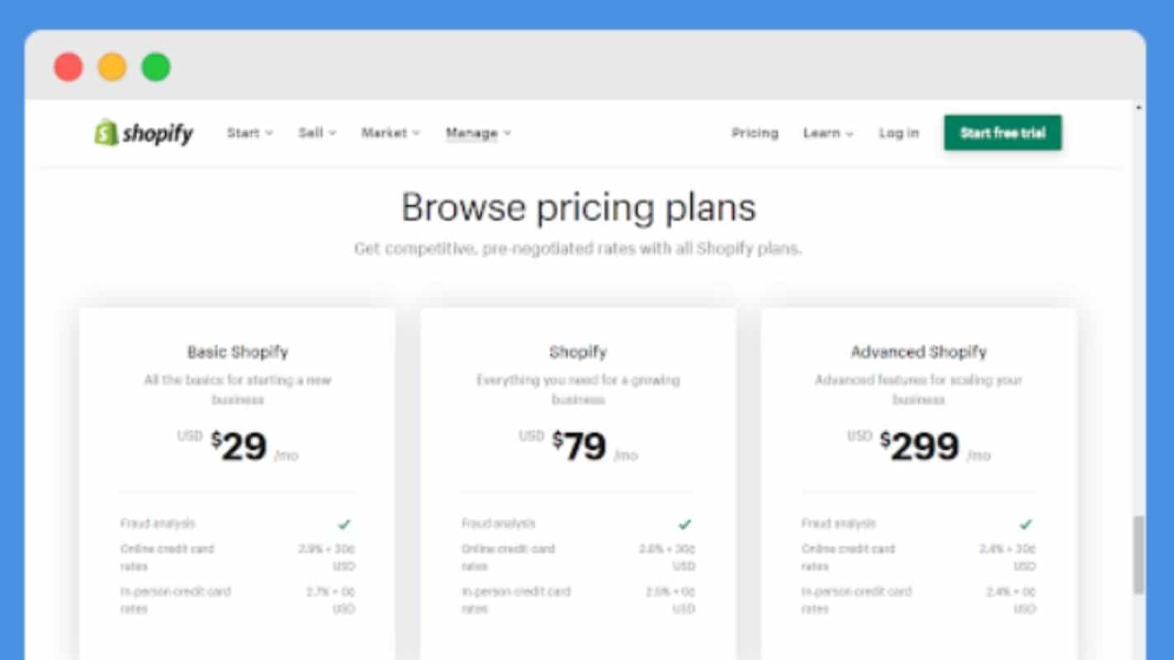1174x660 pixels.
Task: Click the yellow minimize window button
Action: click(112, 67)
